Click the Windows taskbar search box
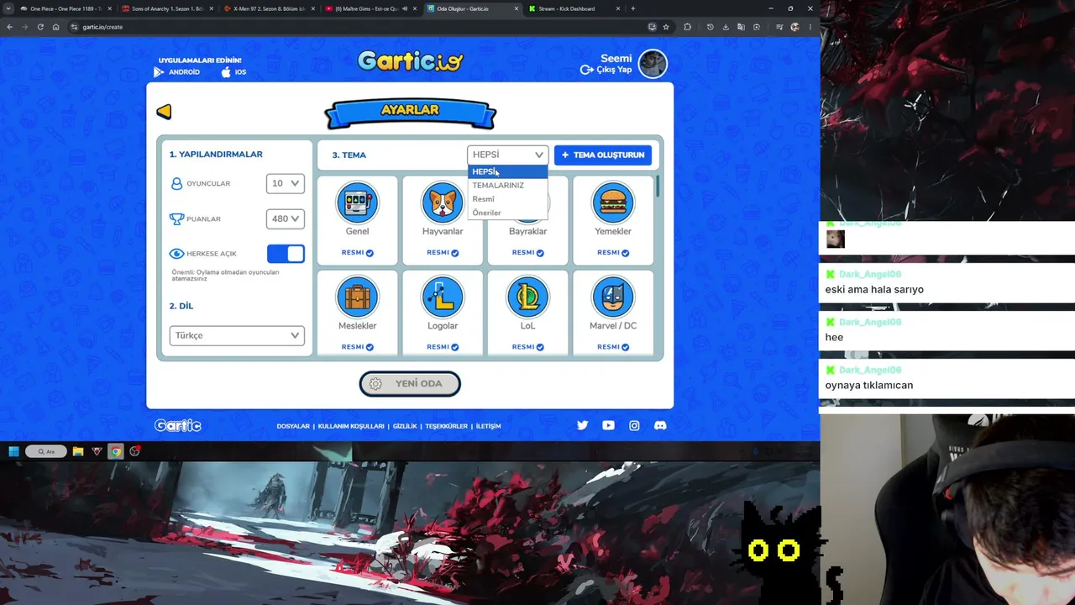1075x605 pixels. [x=45, y=451]
